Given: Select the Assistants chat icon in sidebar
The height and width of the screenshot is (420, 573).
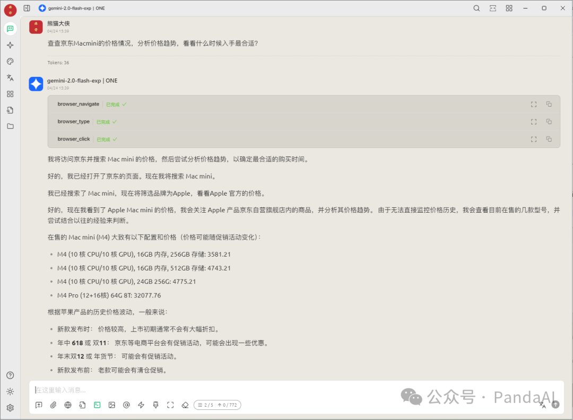Looking at the screenshot, I should tap(10, 29).
